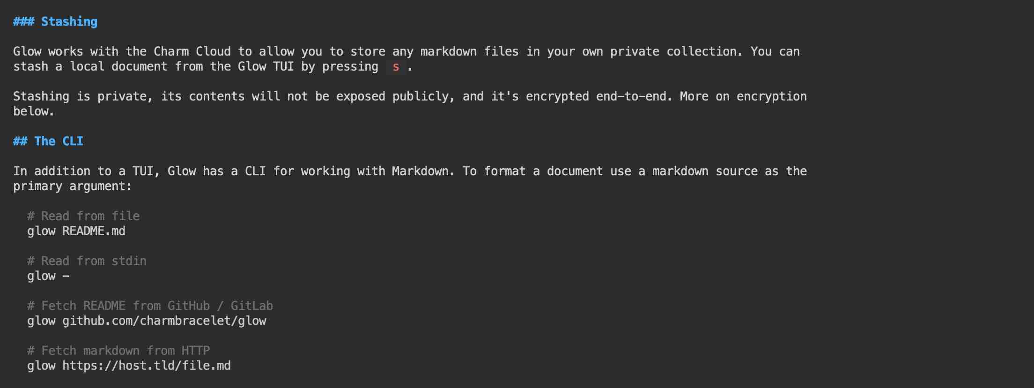Click the 'glow -' command line
Viewport: 1034px width, 388px height.
tap(48, 276)
